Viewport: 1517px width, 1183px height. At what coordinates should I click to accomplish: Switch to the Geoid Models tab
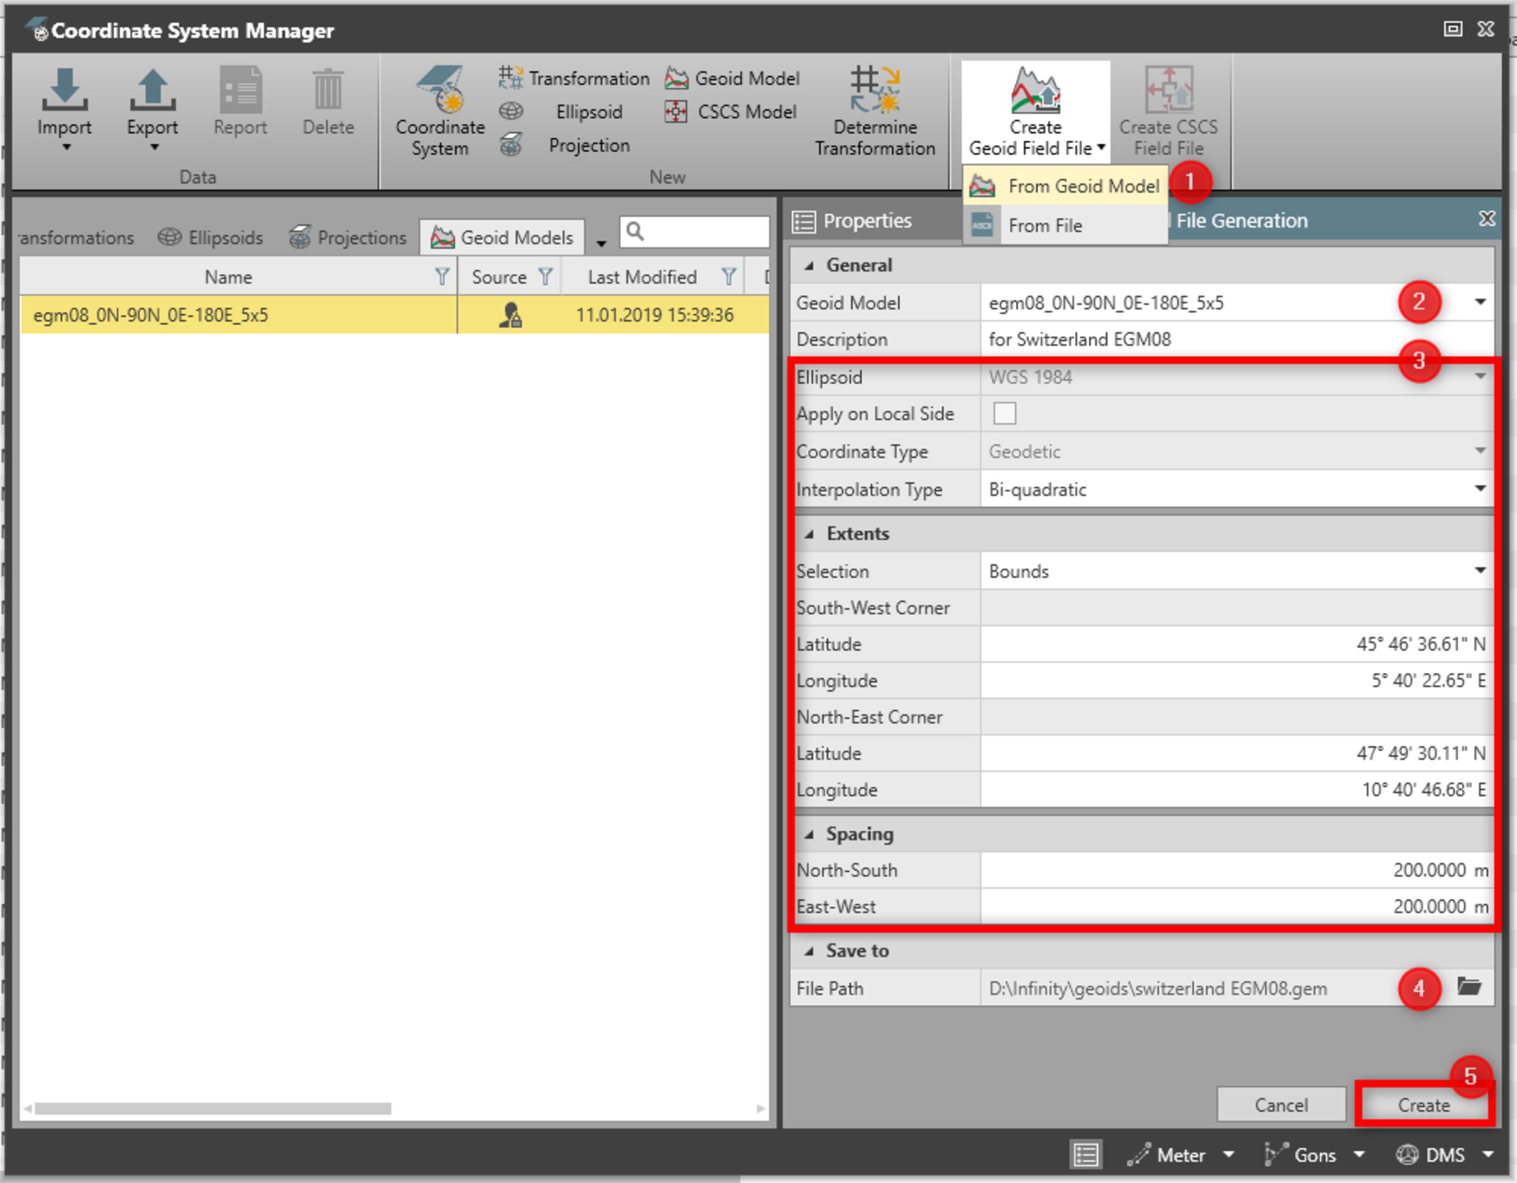(501, 238)
